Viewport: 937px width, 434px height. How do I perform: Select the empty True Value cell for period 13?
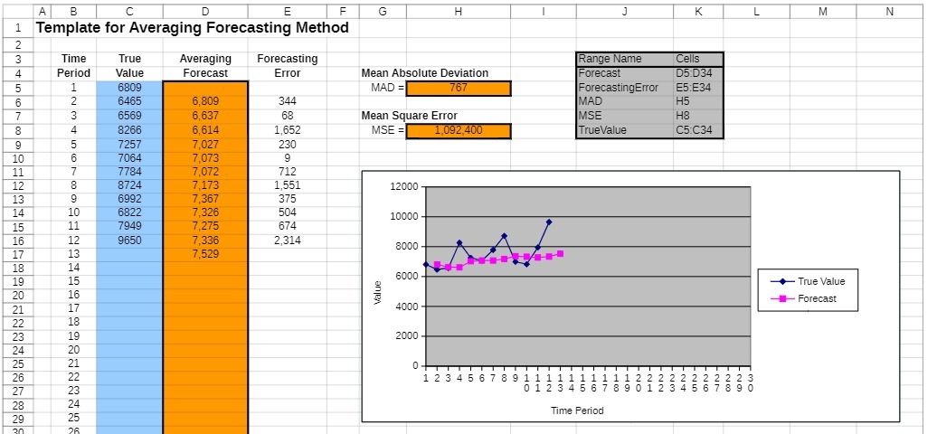(x=129, y=254)
